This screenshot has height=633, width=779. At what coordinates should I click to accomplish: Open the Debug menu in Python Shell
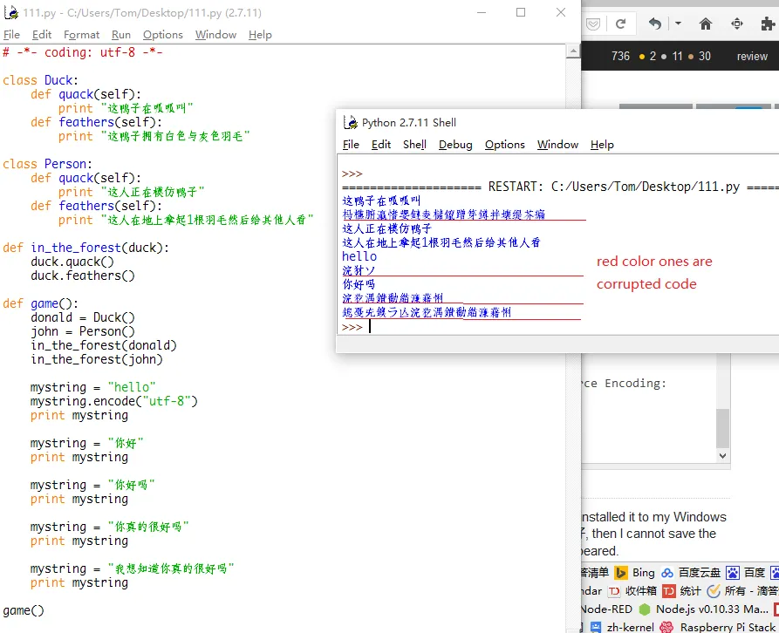pos(455,145)
